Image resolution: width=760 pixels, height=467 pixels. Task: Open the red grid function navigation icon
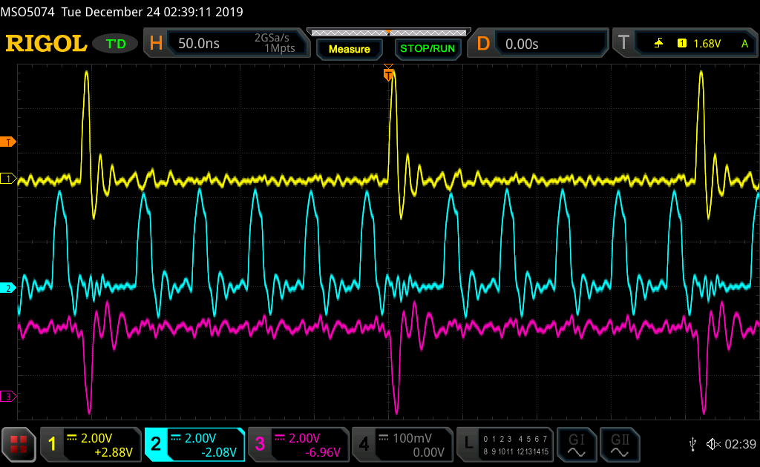click(19, 444)
